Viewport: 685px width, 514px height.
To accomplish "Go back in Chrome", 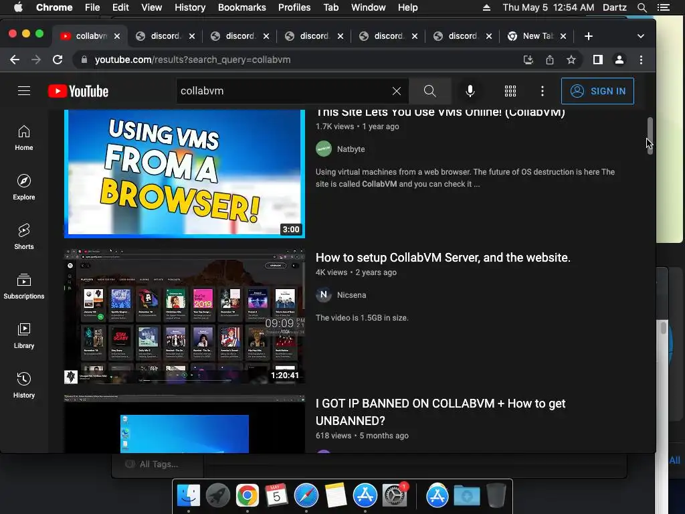I will coord(15,60).
